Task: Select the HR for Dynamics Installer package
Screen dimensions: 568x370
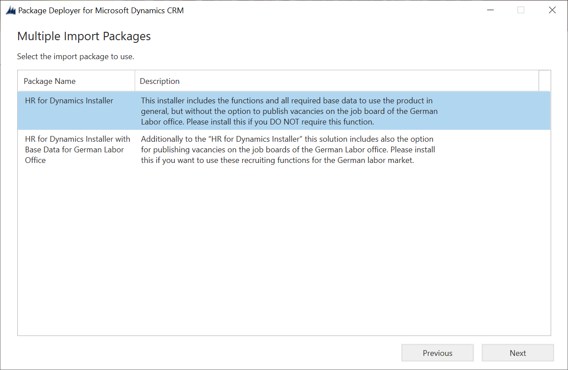Action: (69, 101)
